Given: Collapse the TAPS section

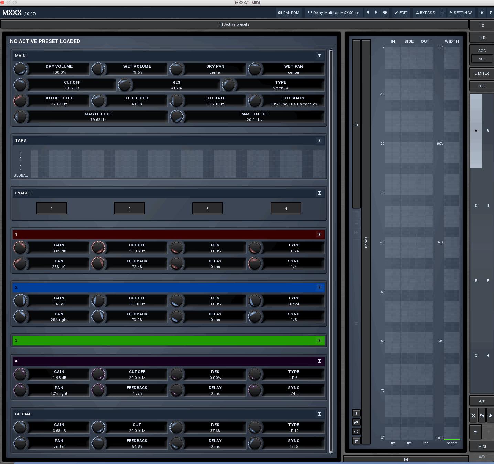Looking at the screenshot, I should click(320, 140).
